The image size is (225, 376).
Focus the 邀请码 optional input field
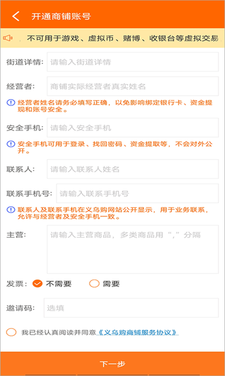point(131,308)
